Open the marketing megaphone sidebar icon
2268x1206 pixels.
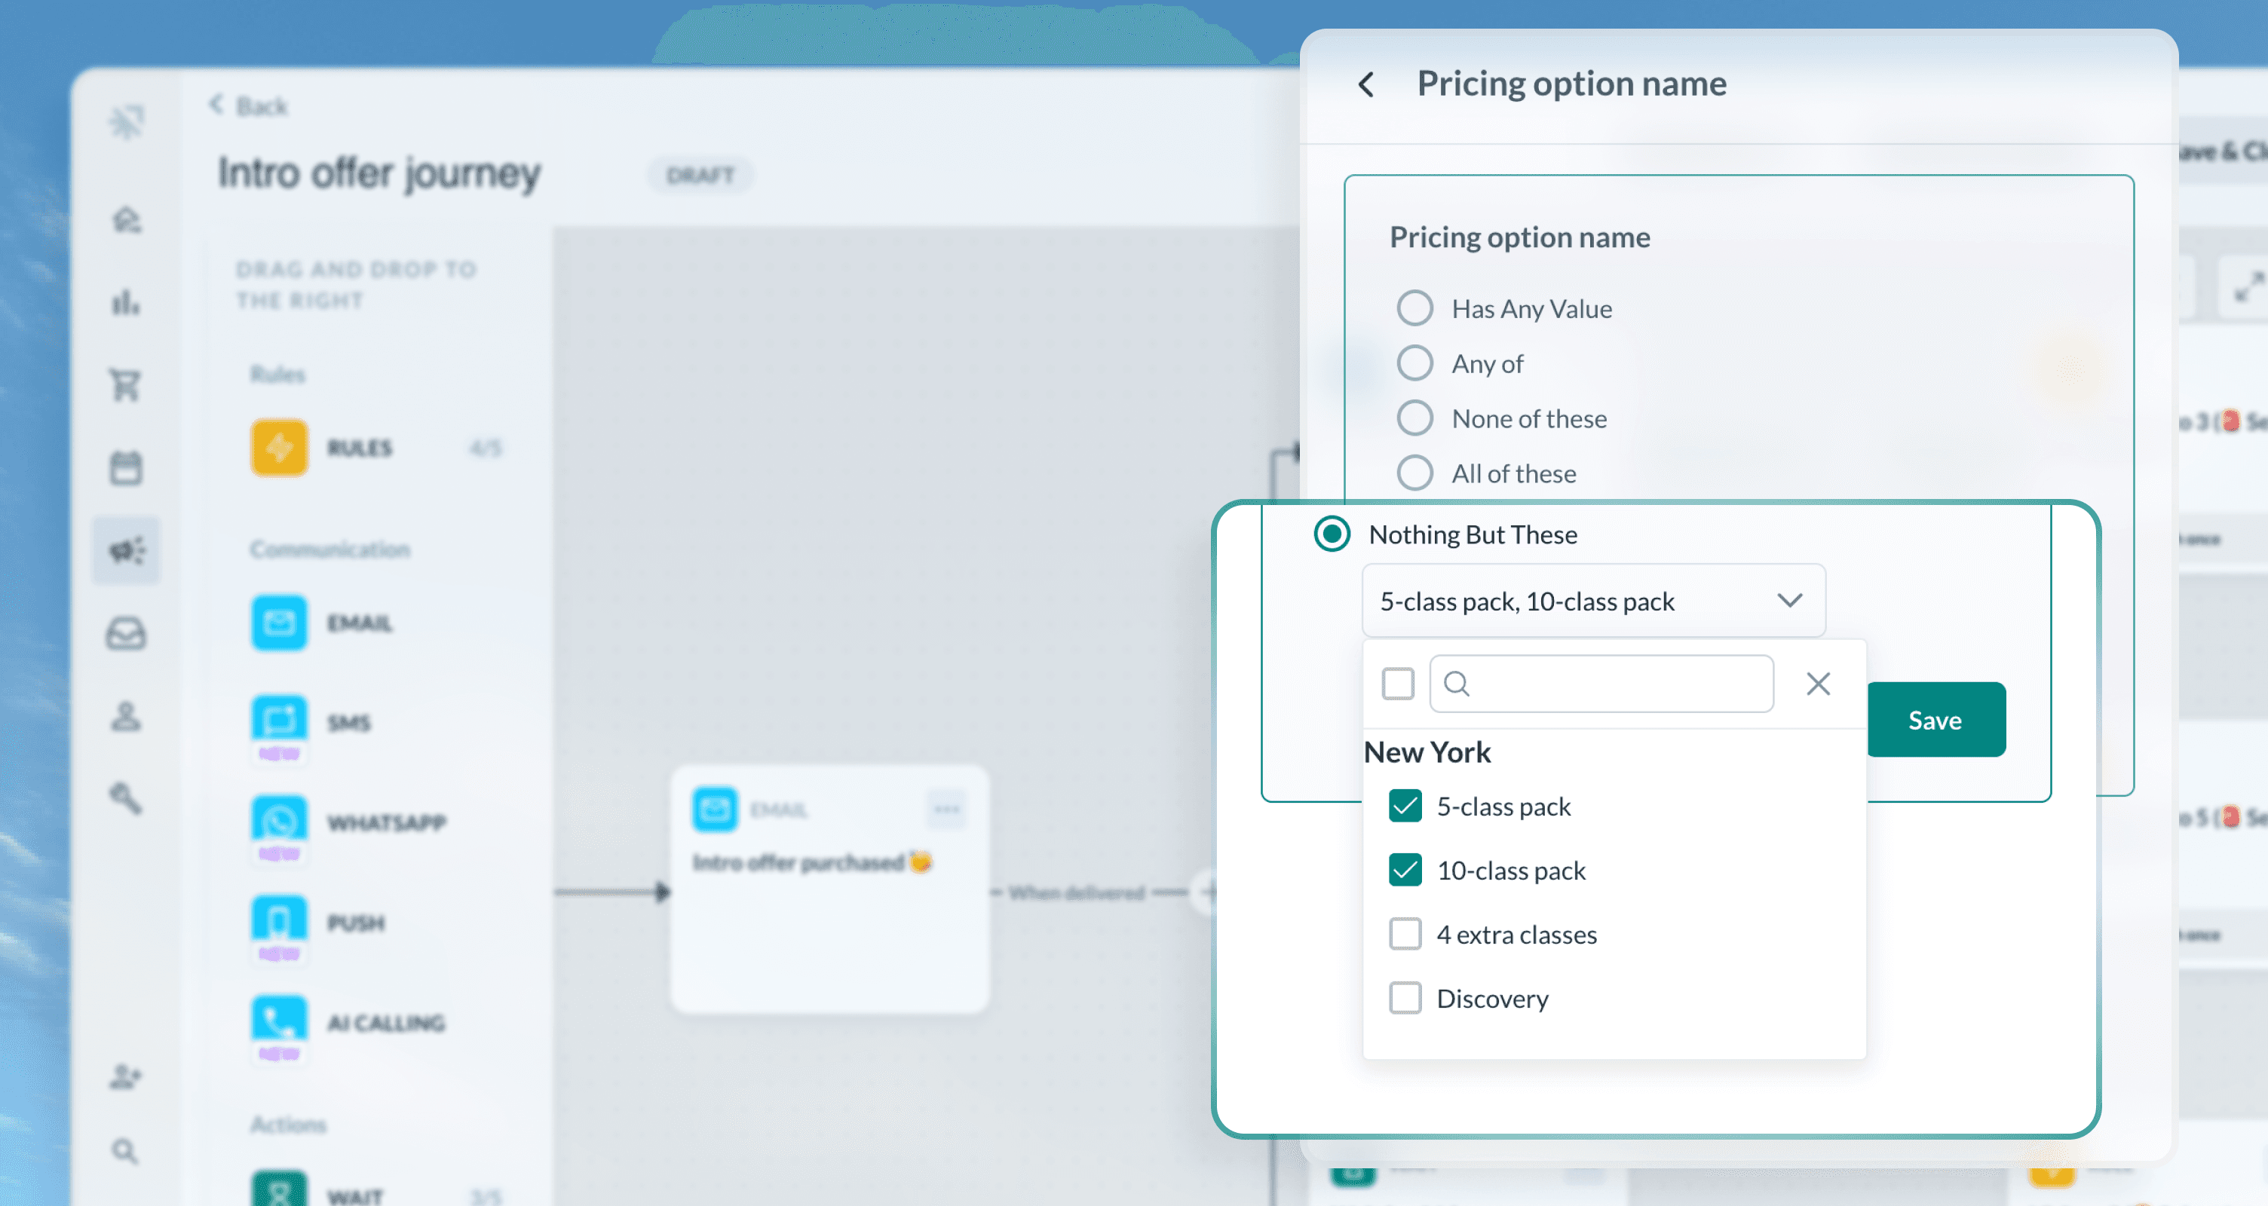[x=127, y=550]
